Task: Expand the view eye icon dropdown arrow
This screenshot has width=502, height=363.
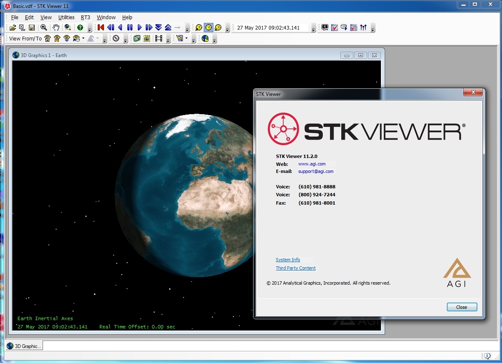Action: coord(83,38)
